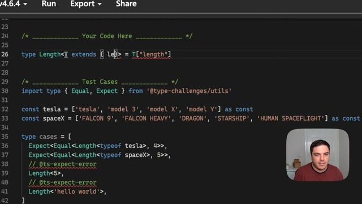This screenshot has height=204, width=362.
Task: Click the 'Your Code Here' comment line
Action: (107, 36)
